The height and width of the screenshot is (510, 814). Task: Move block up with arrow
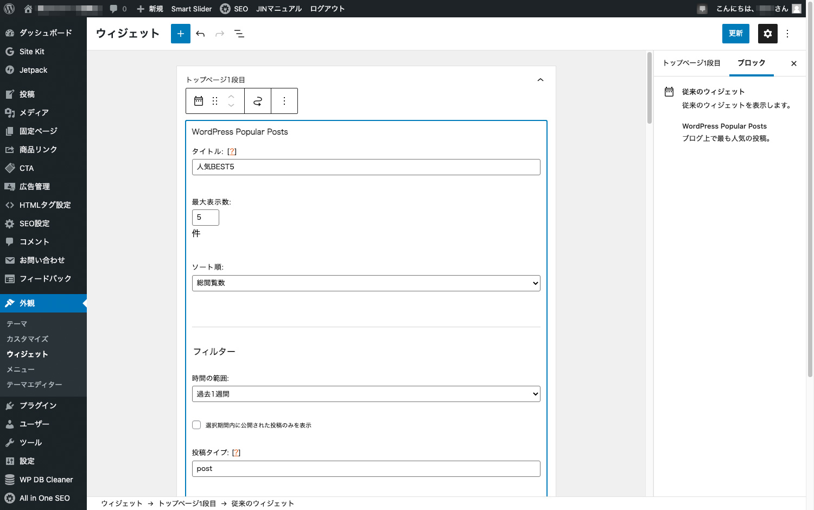[231, 96]
